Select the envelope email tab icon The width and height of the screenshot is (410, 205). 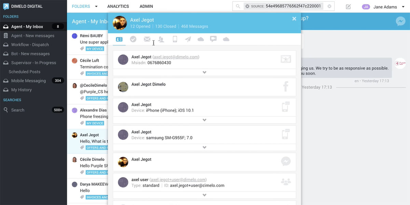(147, 39)
